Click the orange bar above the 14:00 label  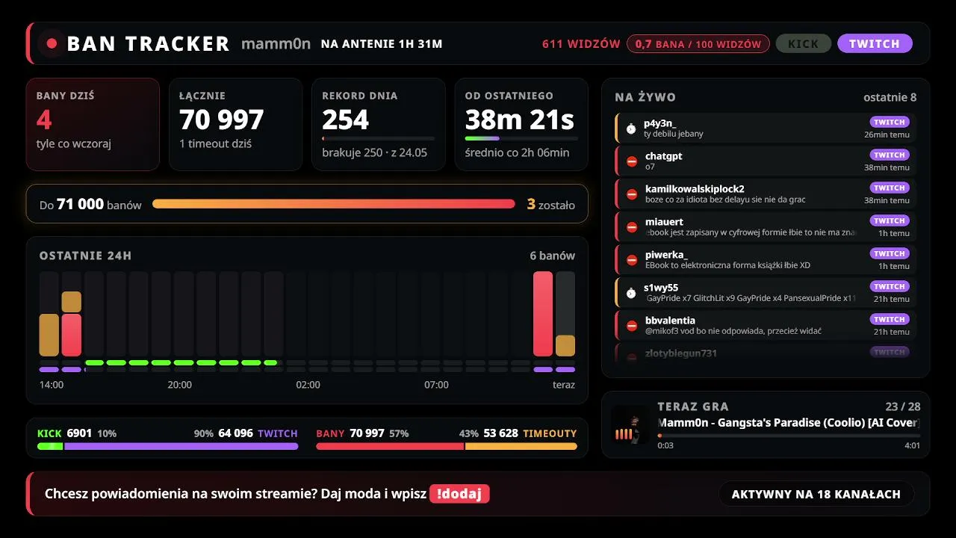49,335
